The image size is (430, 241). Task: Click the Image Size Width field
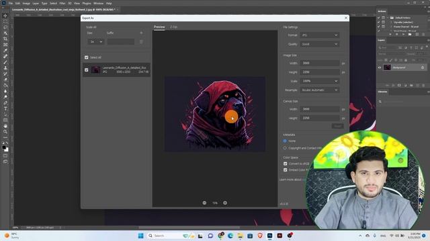tap(320, 63)
